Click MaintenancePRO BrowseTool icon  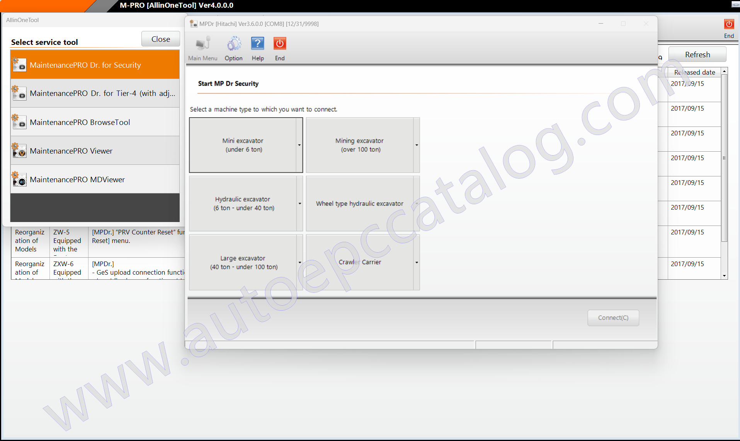coord(19,122)
